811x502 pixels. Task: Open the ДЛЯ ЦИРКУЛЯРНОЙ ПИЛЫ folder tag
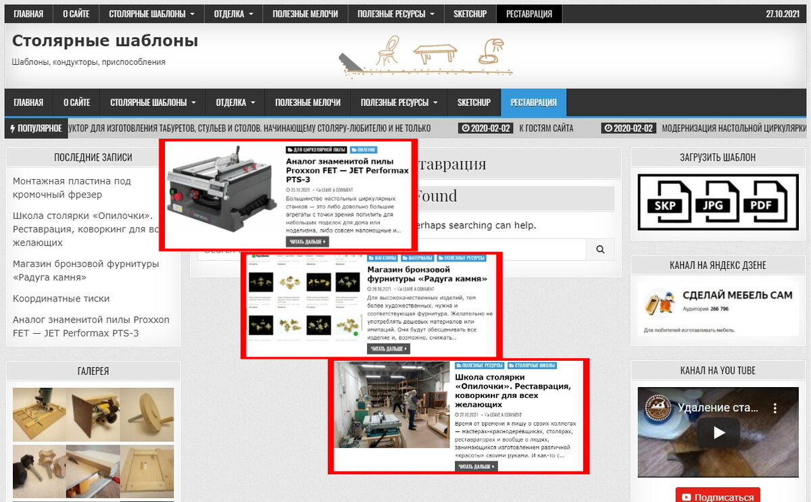pyautogui.click(x=316, y=149)
